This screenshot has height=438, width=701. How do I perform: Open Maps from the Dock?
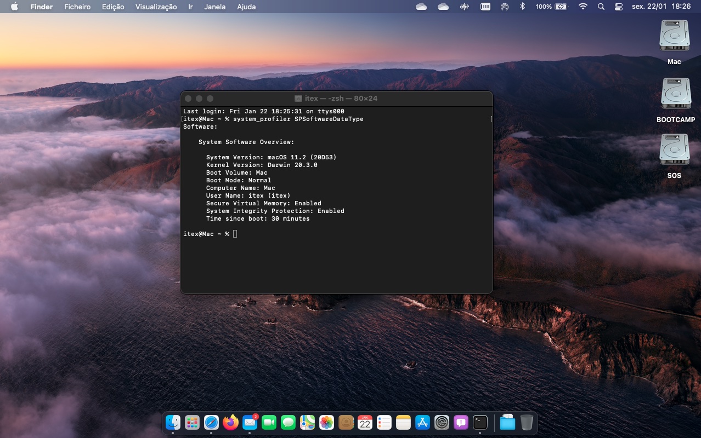point(307,423)
